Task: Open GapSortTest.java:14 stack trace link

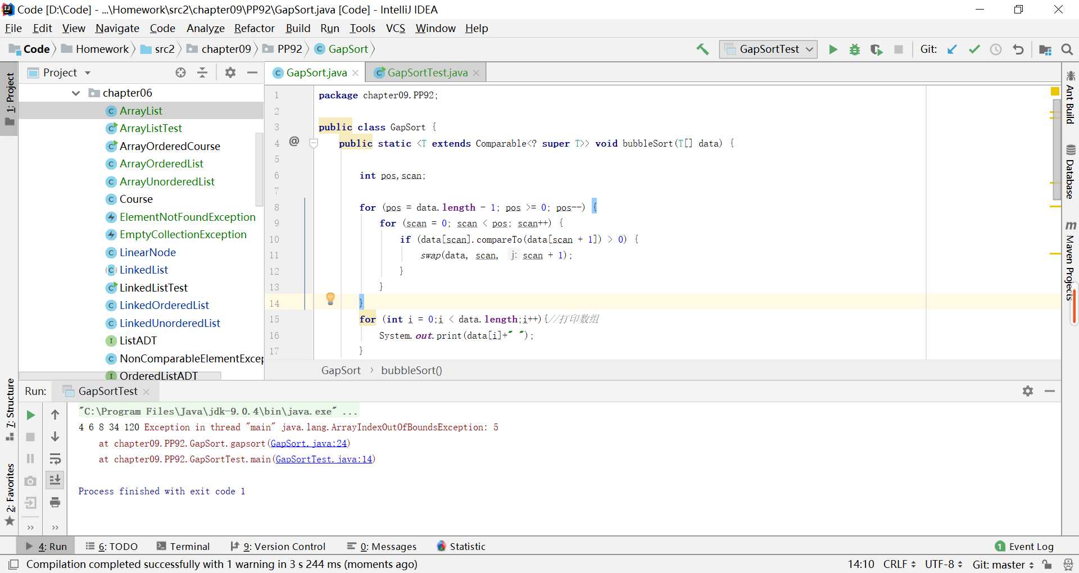Action: 324,459
